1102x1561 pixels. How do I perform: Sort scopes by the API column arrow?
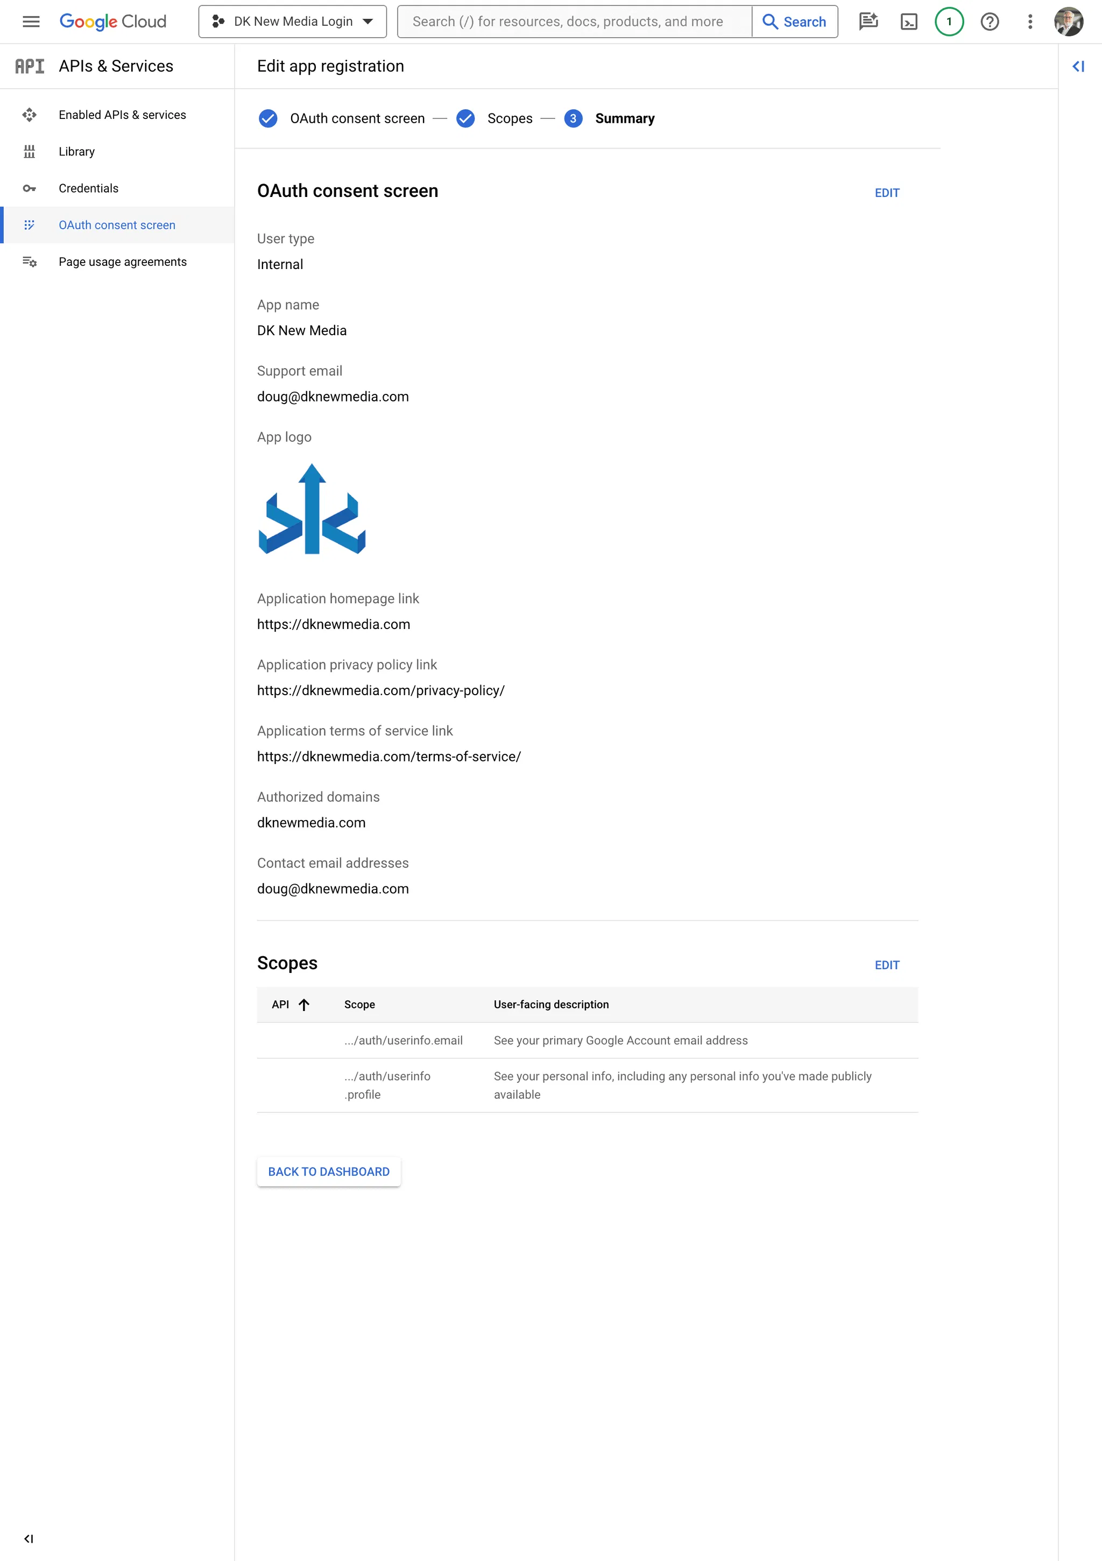tap(304, 1004)
